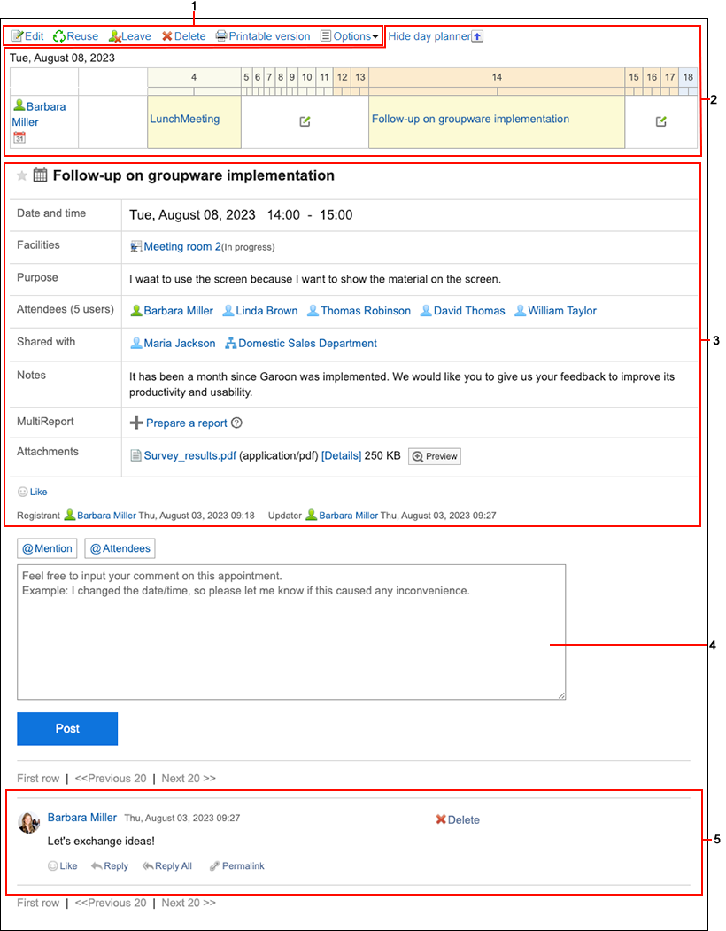Click the person icon before William Taylor

520,310
